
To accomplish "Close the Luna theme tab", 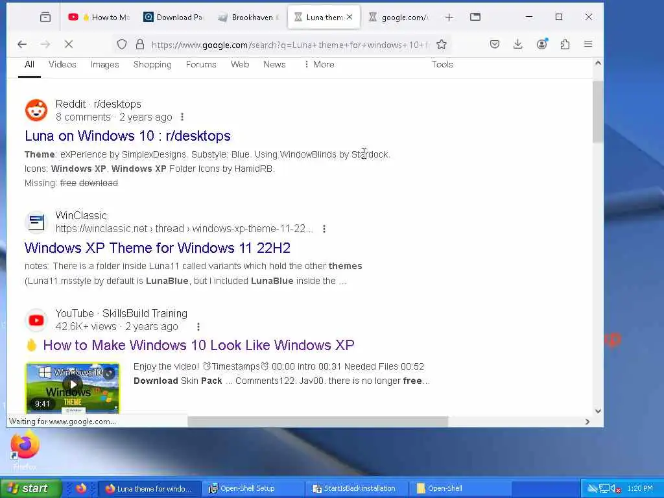I will [350, 18].
